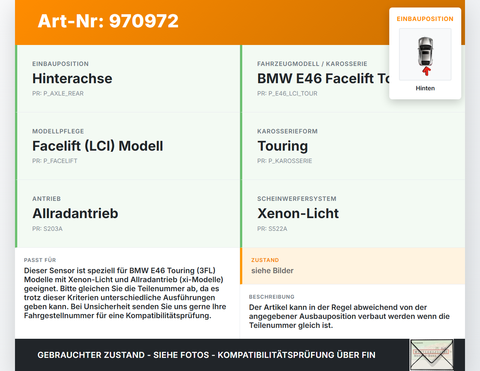
Task: Select the Facelift (LCI) Modell entry
Action: pyautogui.click(x=97, y=146)
